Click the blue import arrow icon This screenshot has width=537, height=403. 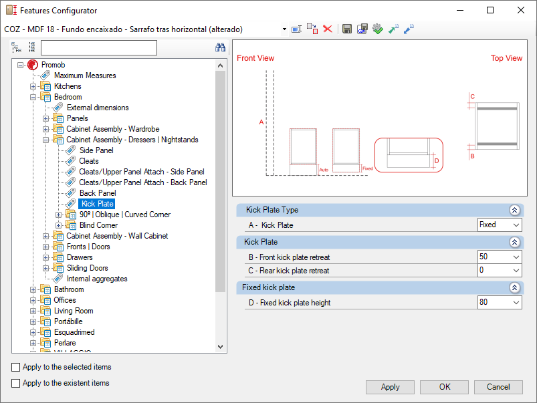[409, 29]
